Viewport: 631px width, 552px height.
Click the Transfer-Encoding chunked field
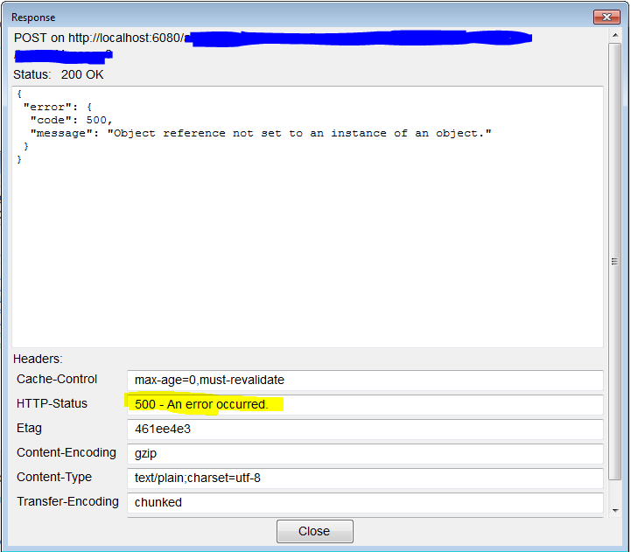pyautogui.click(x=365, y=502)
